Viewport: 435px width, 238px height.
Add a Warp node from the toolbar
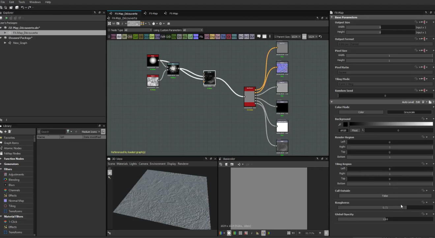coord(234,37)
